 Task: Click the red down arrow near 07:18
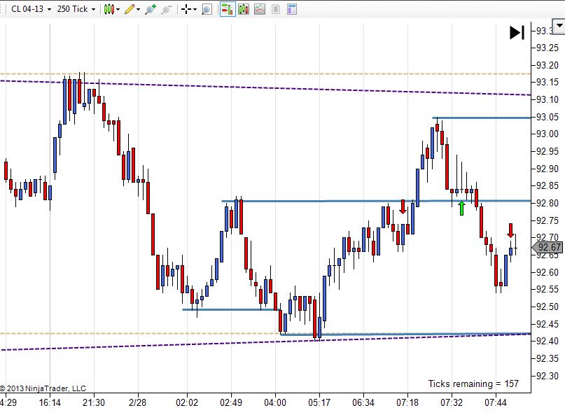(x=403, y=206)
